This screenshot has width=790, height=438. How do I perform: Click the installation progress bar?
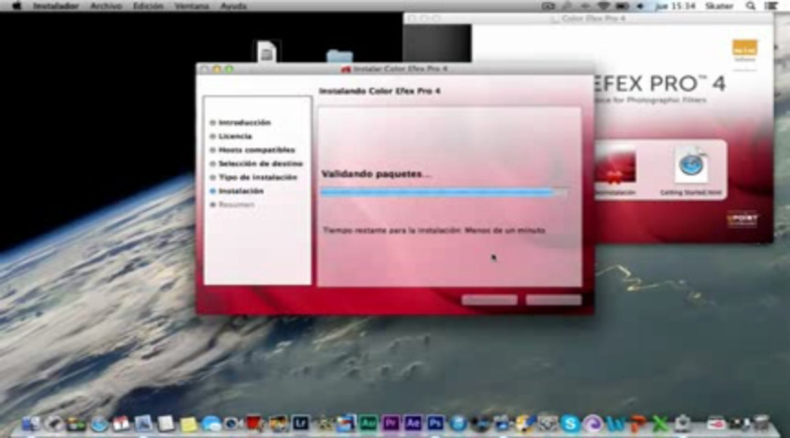click(x=443, y=192)
